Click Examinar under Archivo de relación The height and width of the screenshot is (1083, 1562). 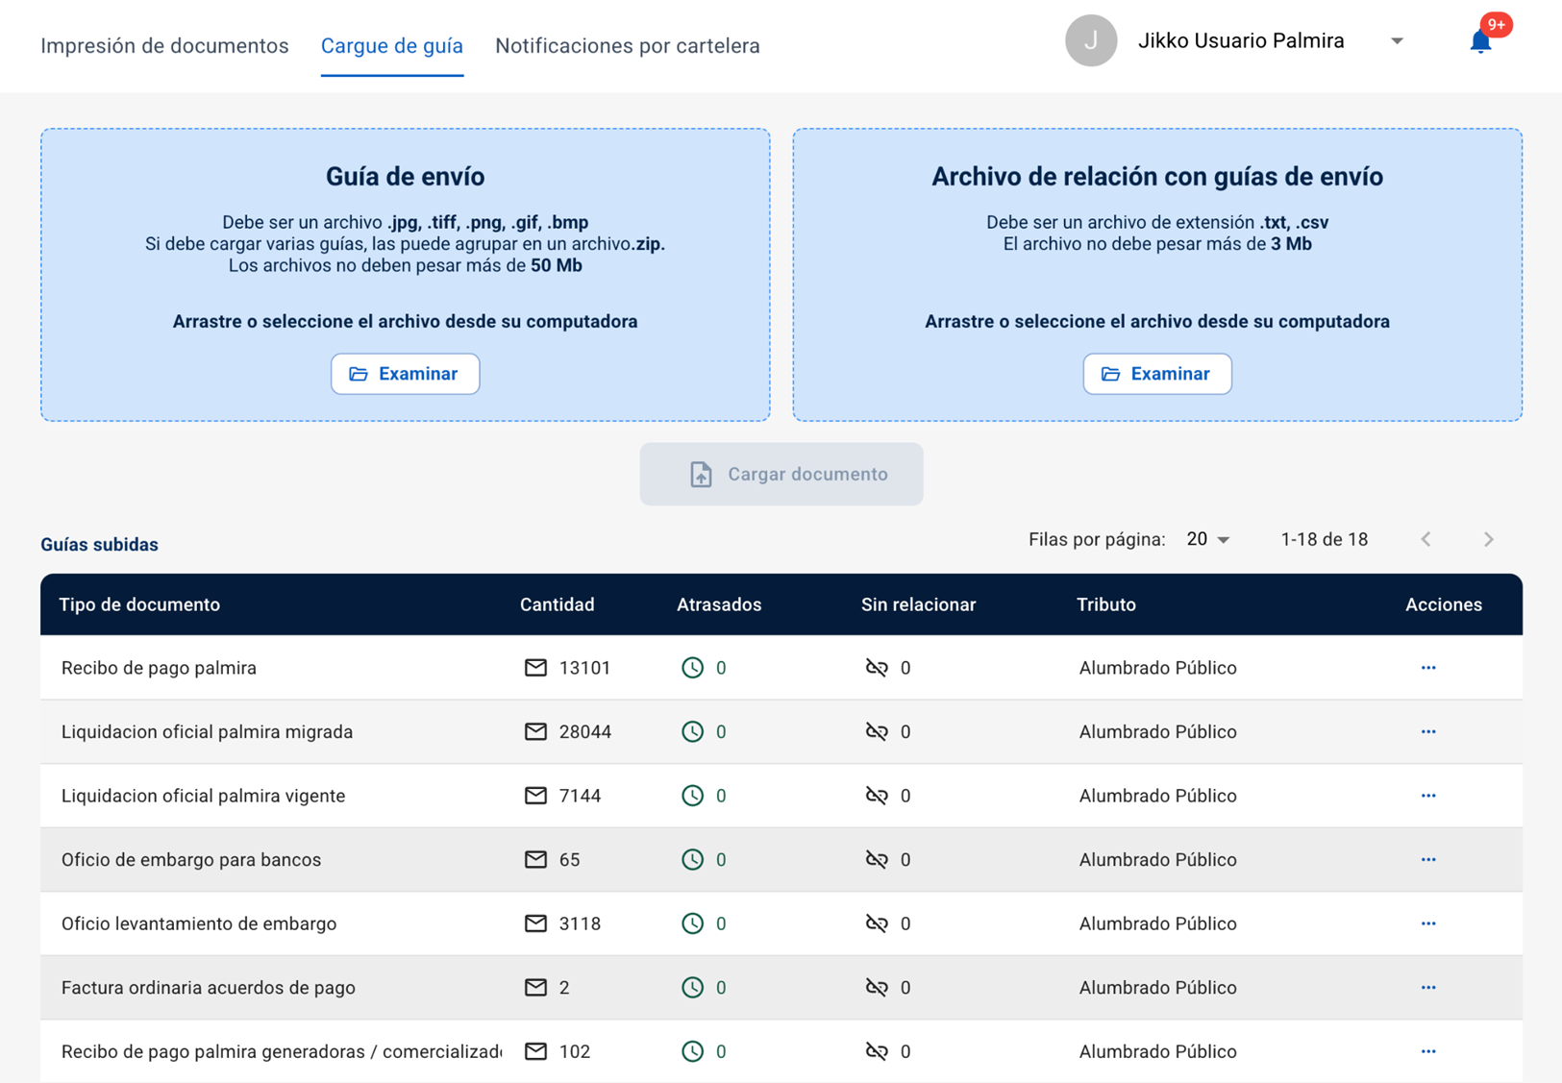(x=1156, y=374)
